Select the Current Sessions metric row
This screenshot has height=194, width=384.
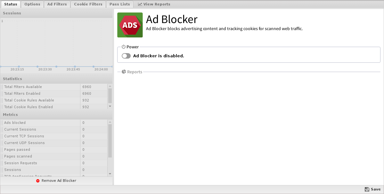click(54, 129)
